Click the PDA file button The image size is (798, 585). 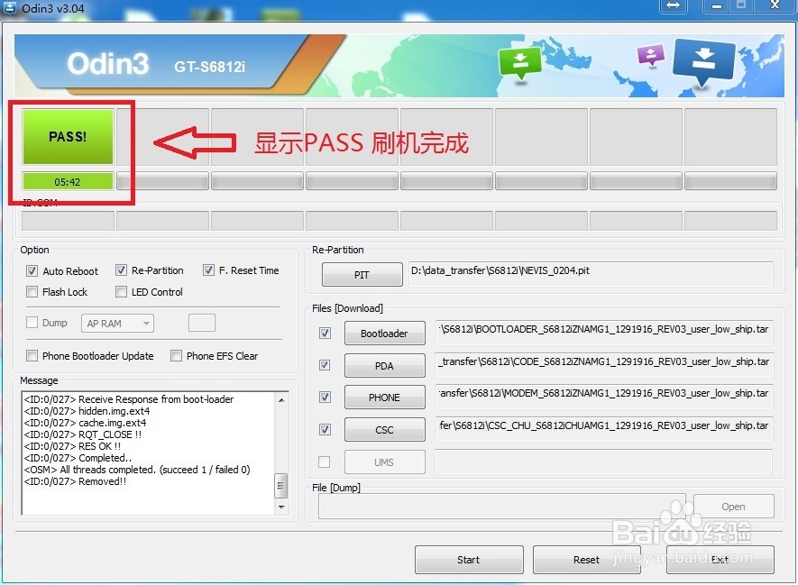coord(384,366)
